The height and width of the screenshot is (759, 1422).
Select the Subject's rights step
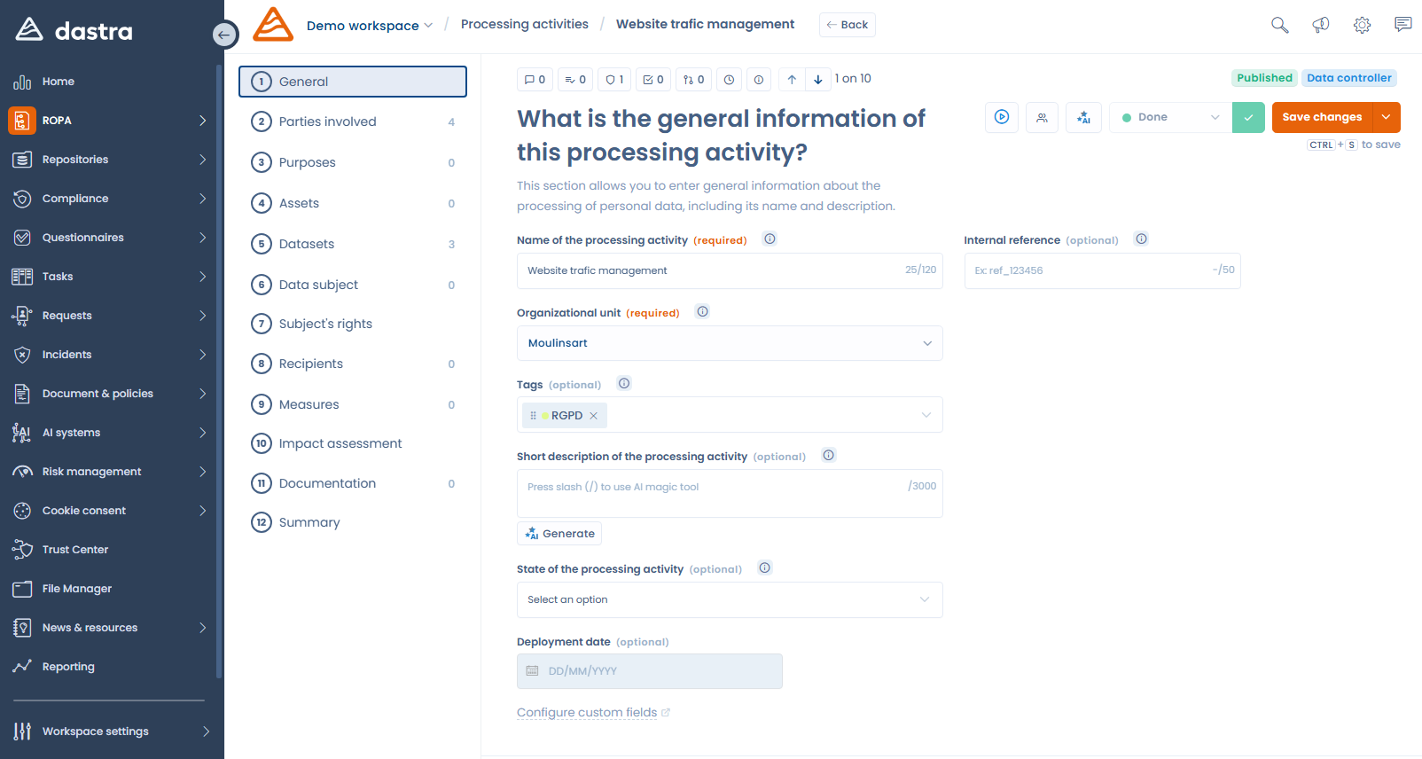pyautogui.click(x=353, y=324)
